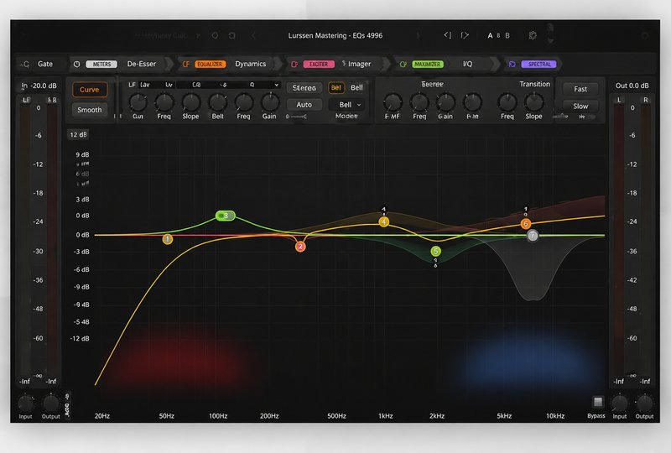Switch to the Imager module
The image size is (671, 453).
pos(360,64)
